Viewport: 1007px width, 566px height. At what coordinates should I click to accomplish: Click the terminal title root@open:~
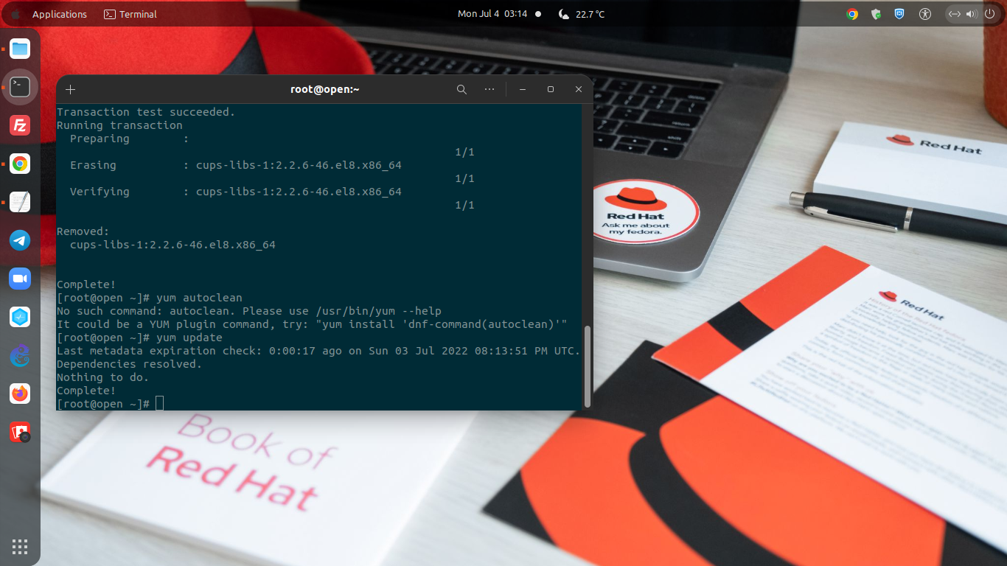click(325, 89)
